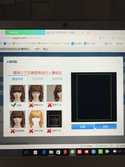Click the 拍照 photo capture button
125x167 pixels.
(x=105, y=126)
